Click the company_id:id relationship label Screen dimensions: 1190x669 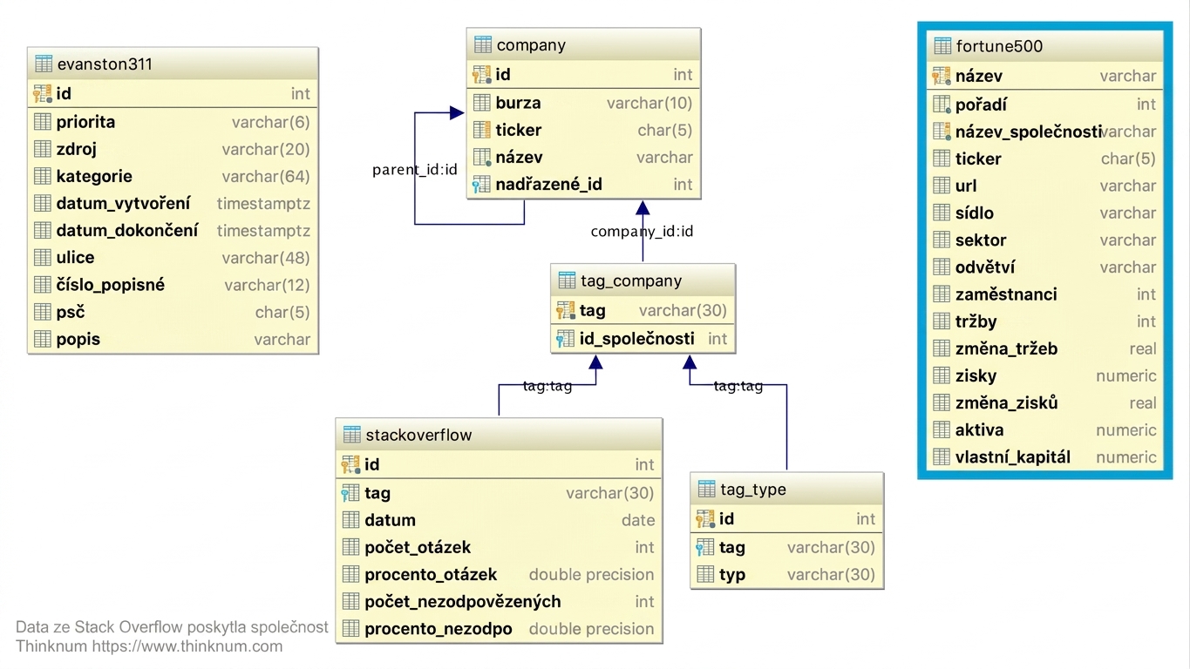(x=642, y=231)
